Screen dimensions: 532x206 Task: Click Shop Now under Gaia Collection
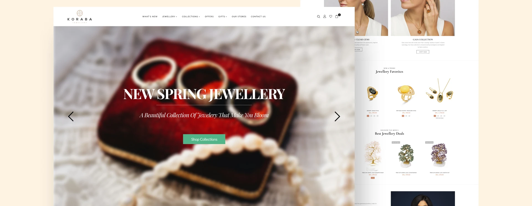(423, 52)
